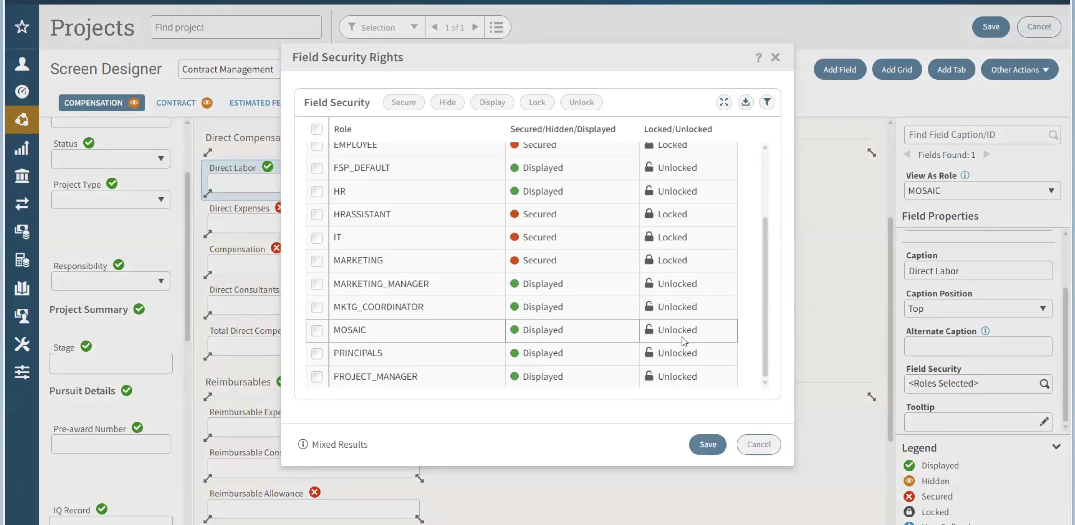Tick the HRASSISTANT role checkbox

tap(317, 214)
